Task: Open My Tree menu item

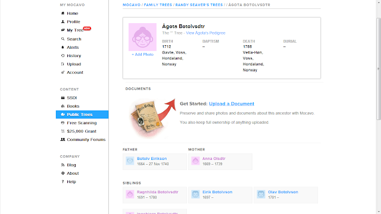Action: pyautogui.click(x=75, y=30)
